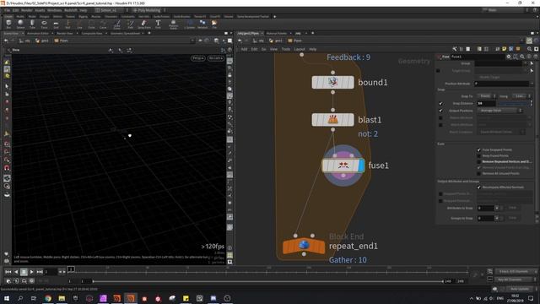Click the Key All Channels button
Viewport: 540px width, 304px height.
pyautogui.click(x=515, y=280)
